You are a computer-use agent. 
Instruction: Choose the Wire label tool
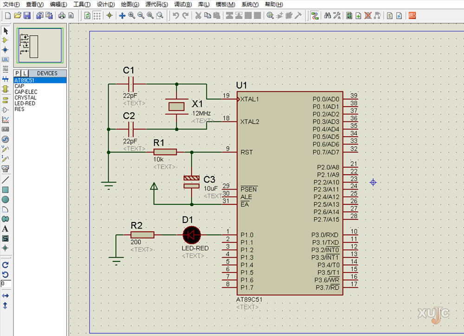click(x=6, y=59)
